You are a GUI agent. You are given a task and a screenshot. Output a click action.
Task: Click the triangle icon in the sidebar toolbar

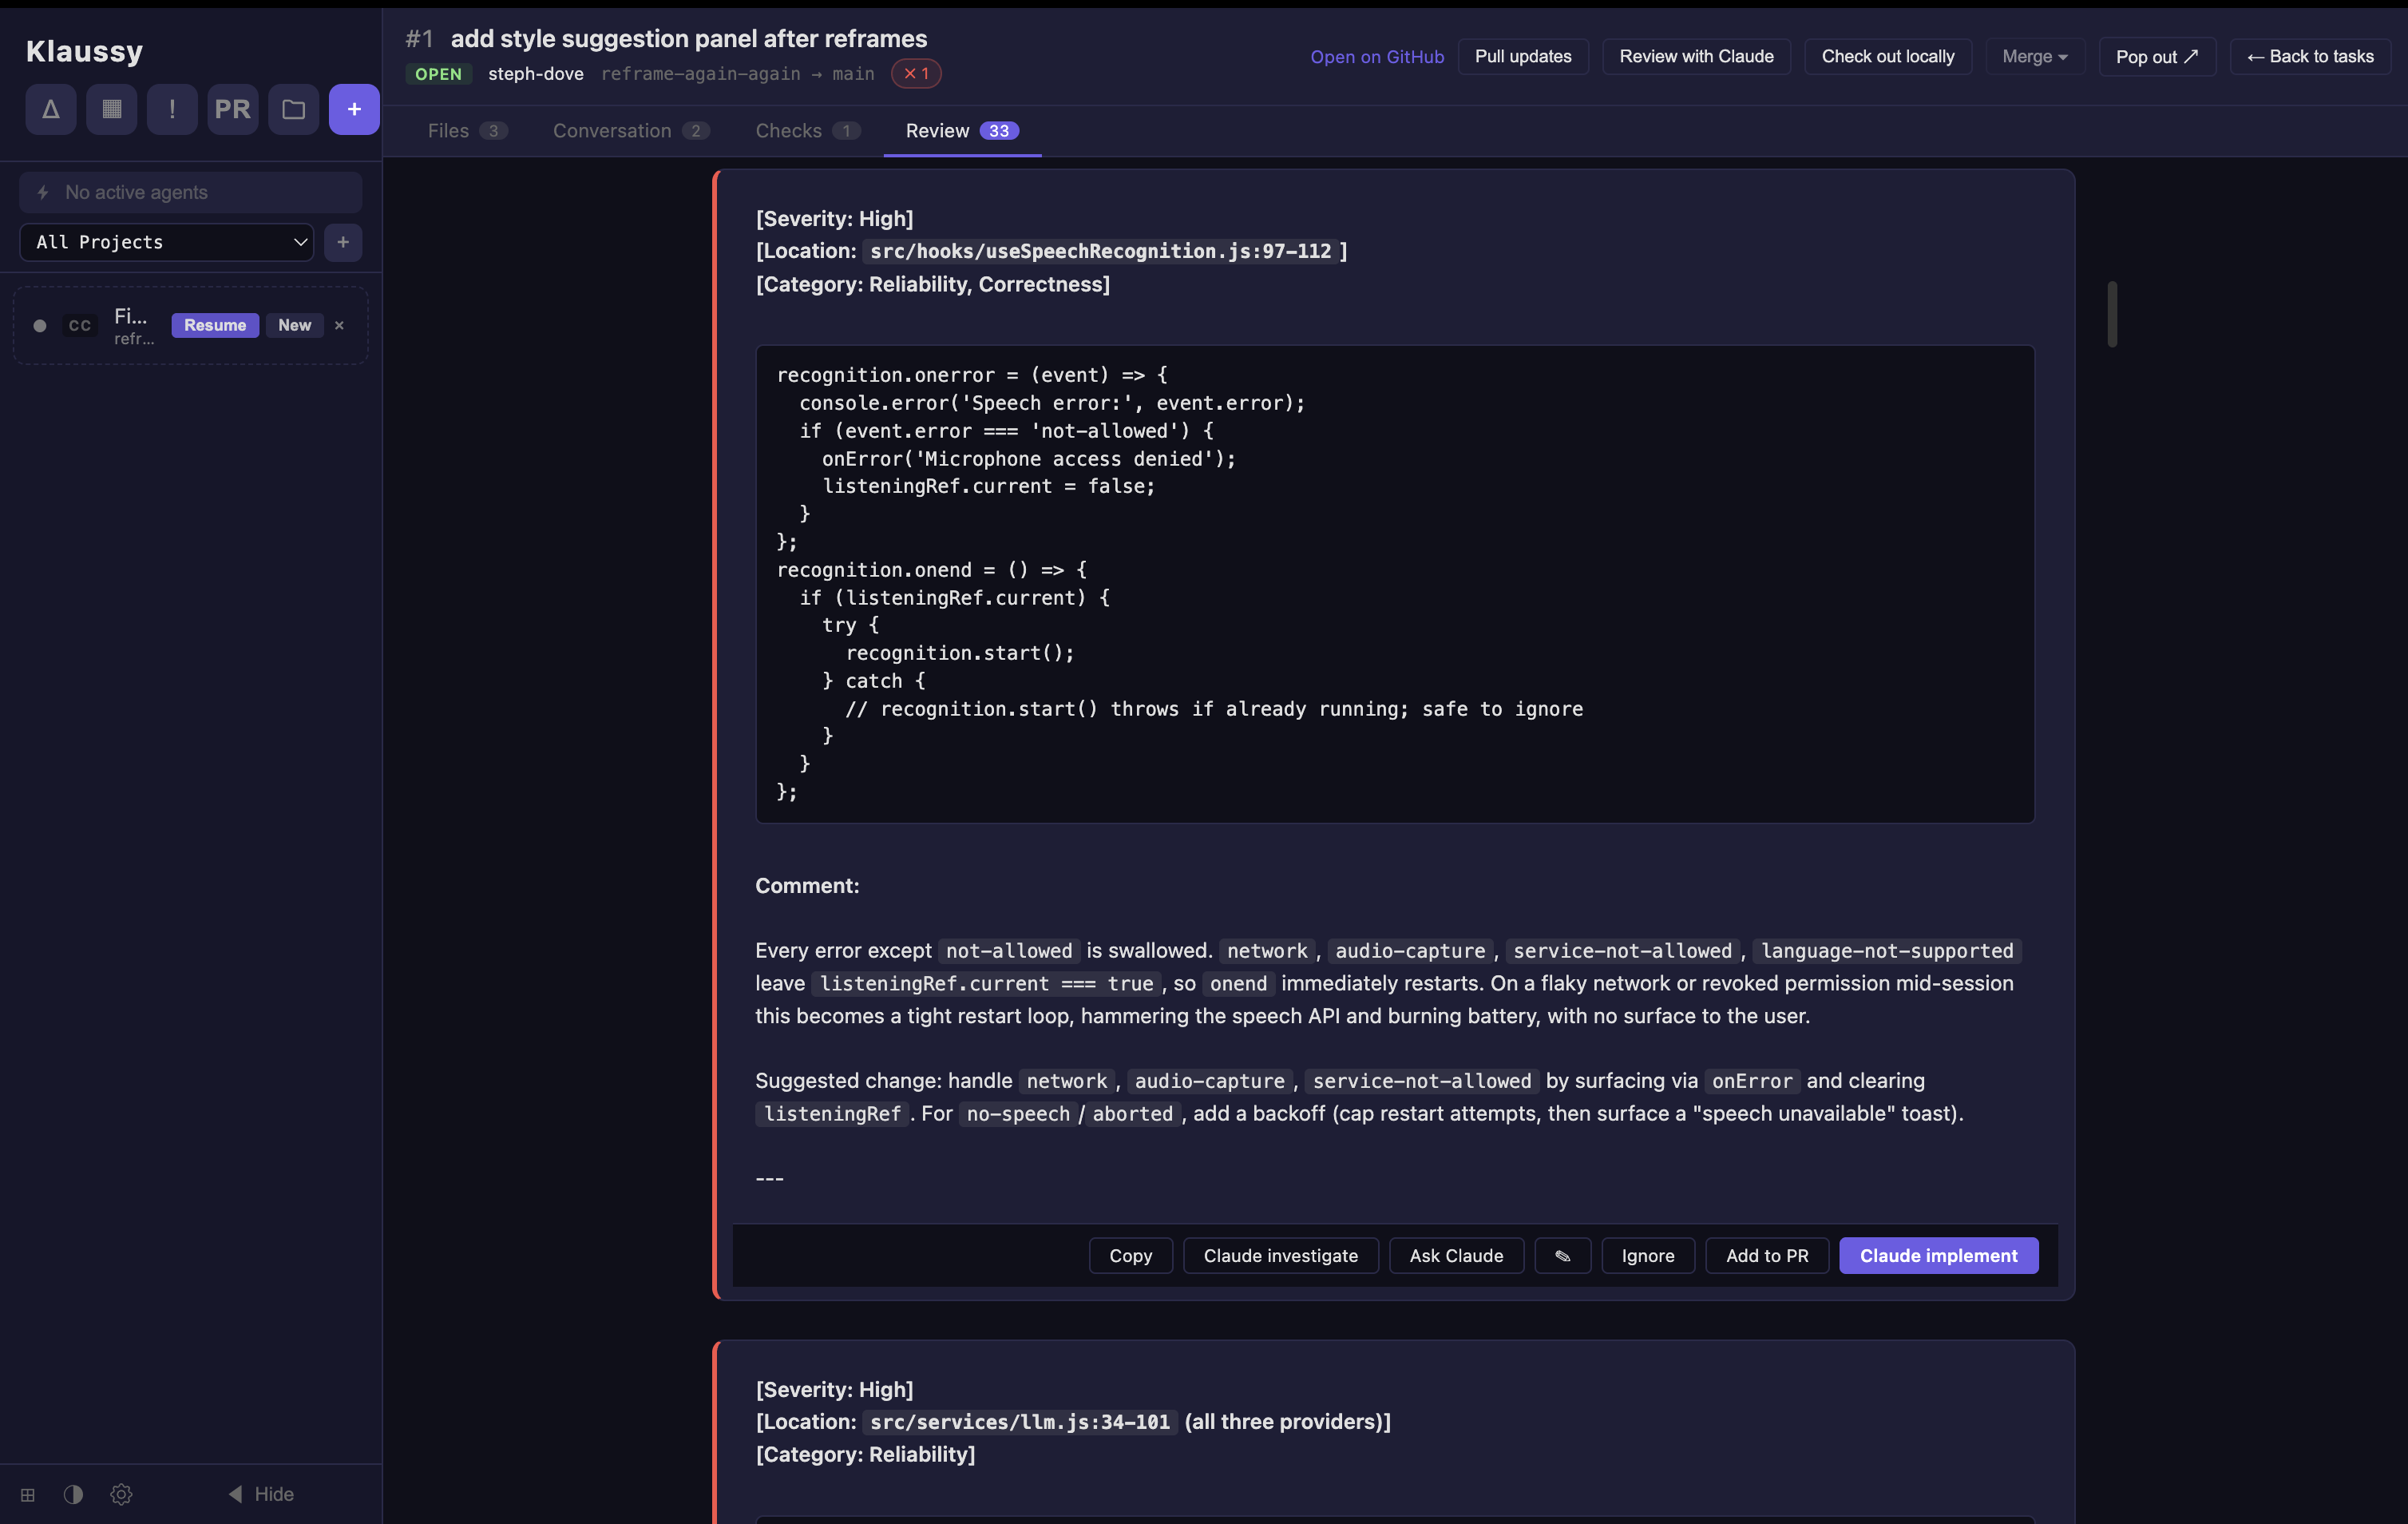(50, 109)
